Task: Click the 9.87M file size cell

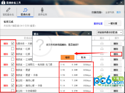Action: tap(75, 91)
